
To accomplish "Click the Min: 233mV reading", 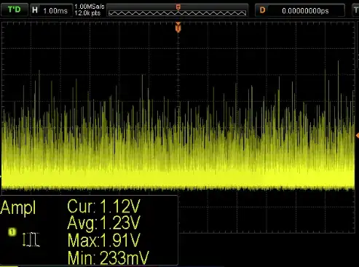I will (109, 258).
